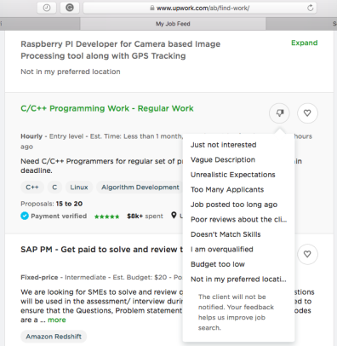Click the 'Hourly - Entry level' job details line
Screen dimensions: 337x346
pyautogui.click(x=101, y=136)
